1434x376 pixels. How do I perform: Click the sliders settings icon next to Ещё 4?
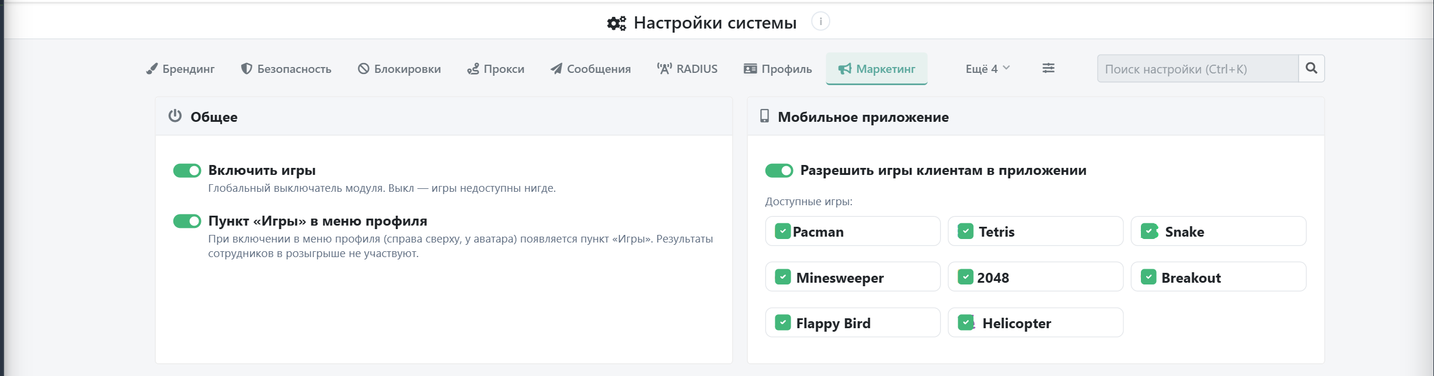[1049, 68]
